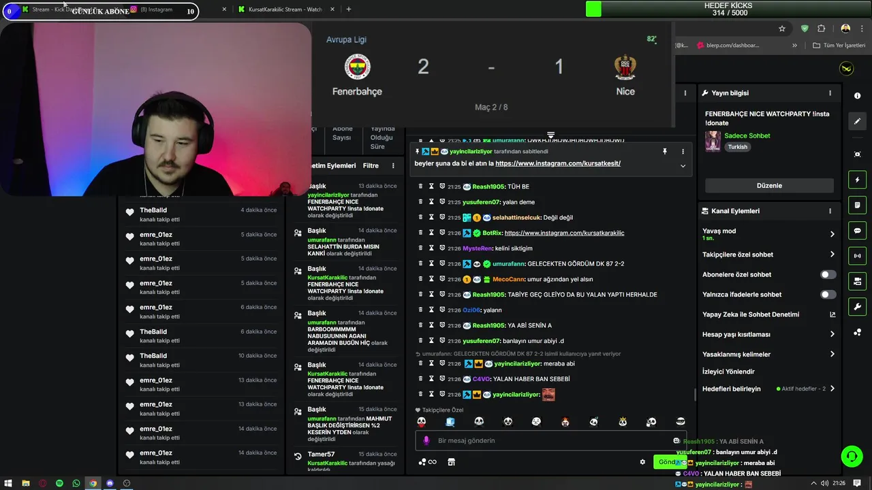
Task: Open WhatsApp from the taskbar
Action: click(x=76, y=483)
